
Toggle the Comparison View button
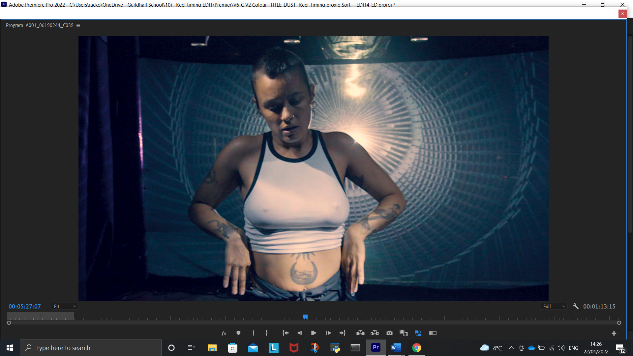click(x=404, y=333)
